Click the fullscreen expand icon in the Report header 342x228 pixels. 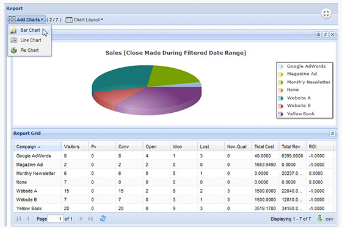click(x=326, y=13)
